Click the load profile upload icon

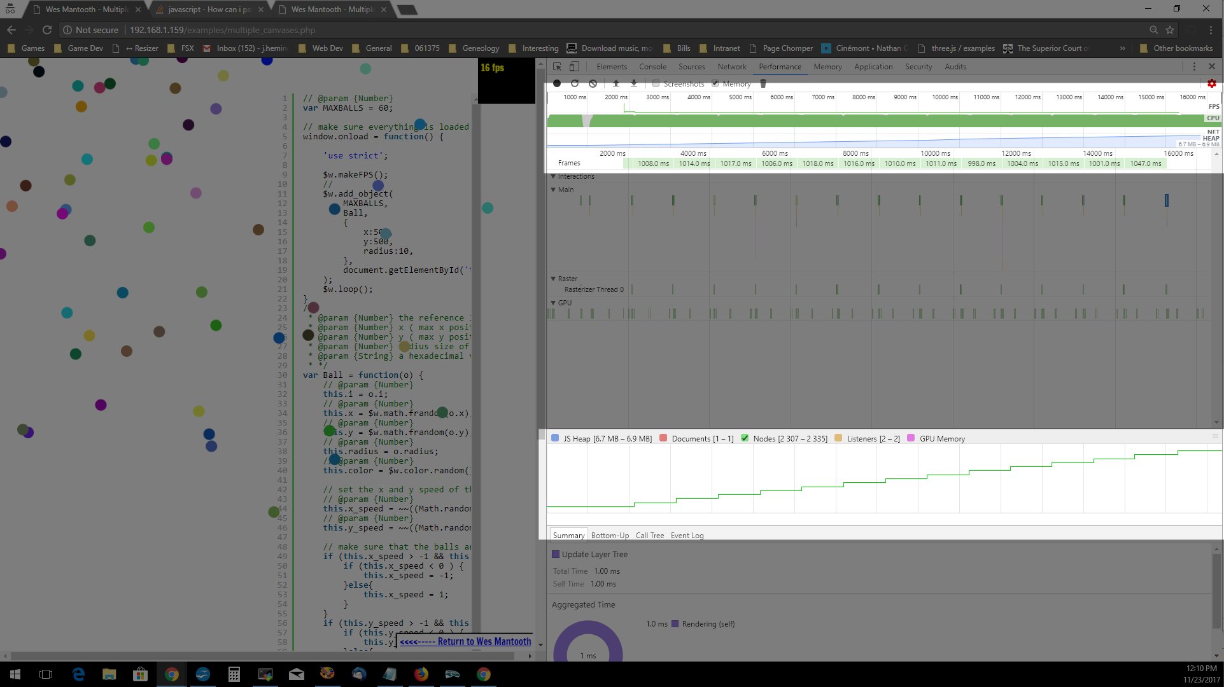616,83
